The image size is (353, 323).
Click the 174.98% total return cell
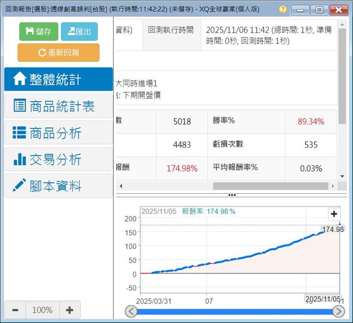click(x=182, y=169)
